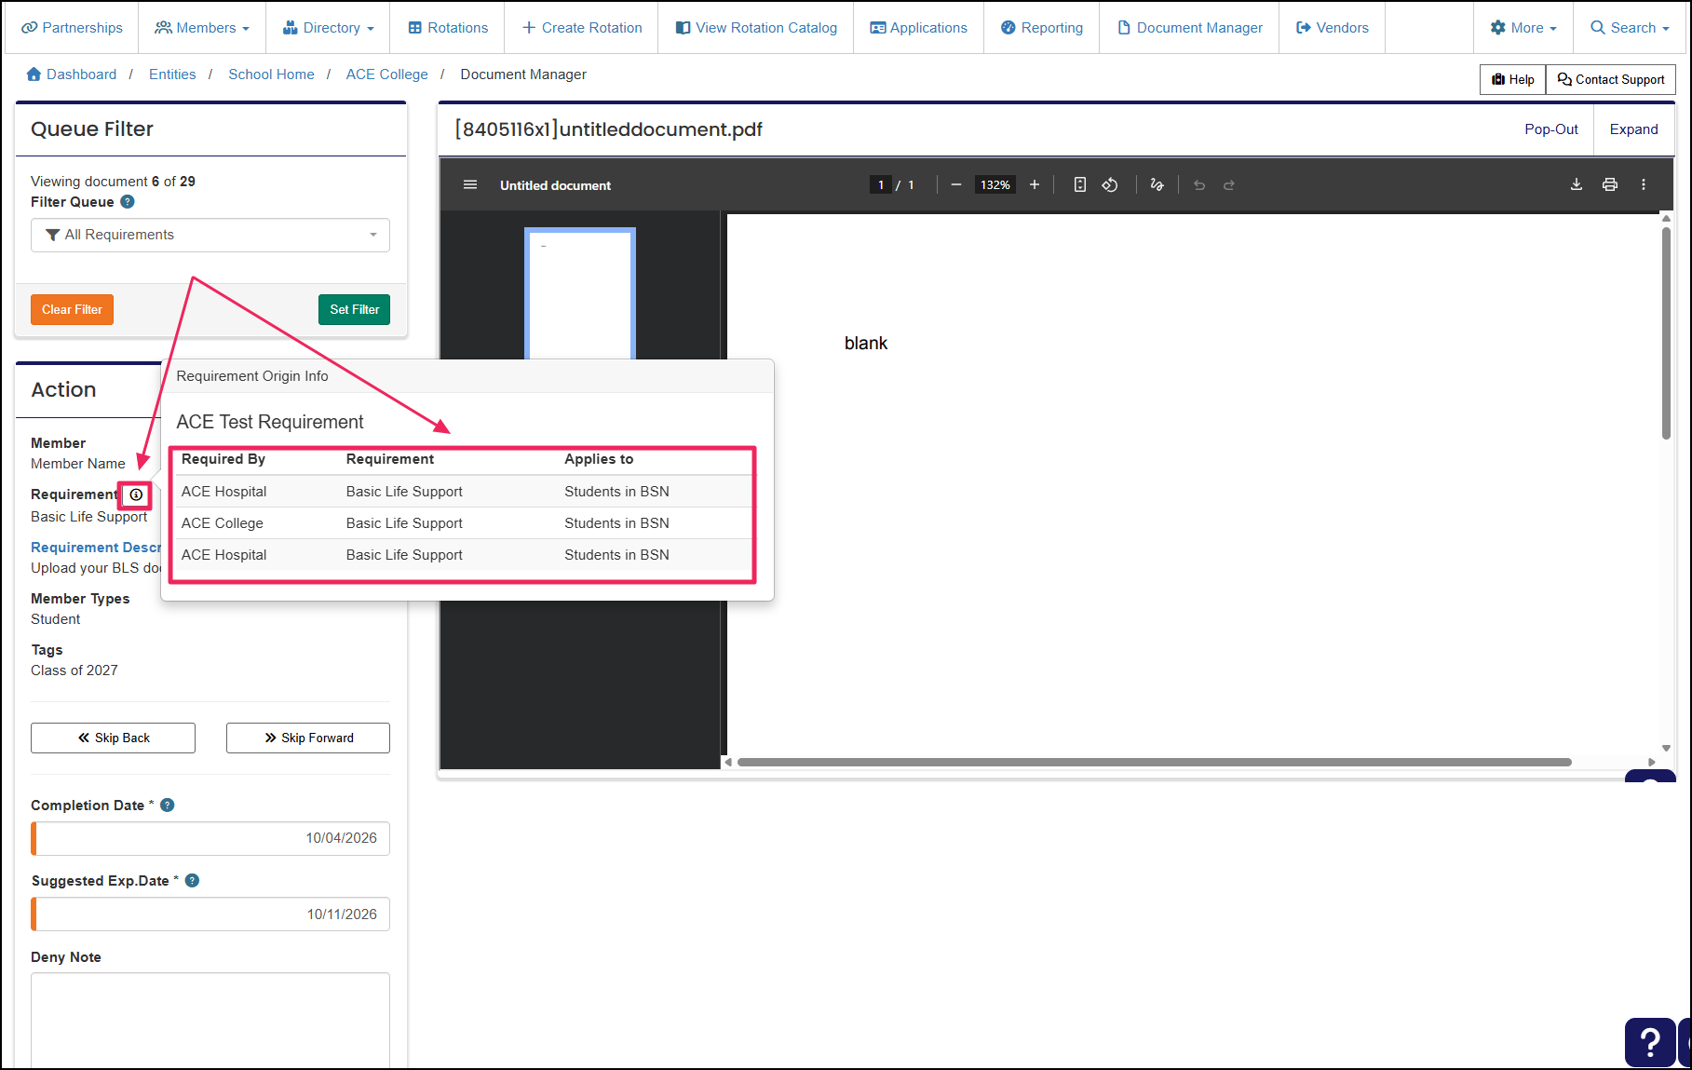Expand the More menu
Screen dimensions: 1692x1070
tap(1523, 28)
